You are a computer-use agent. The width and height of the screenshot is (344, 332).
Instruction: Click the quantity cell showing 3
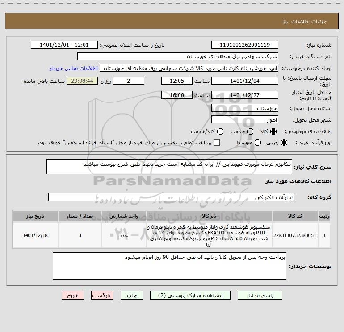click(x=80, y=235)
